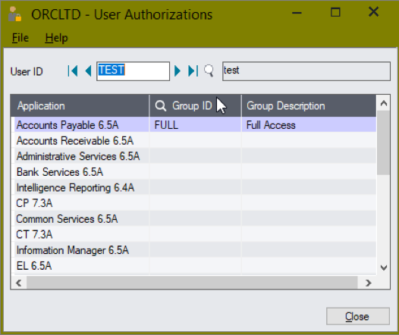Click the horizontal scrollbar left arrow
This screenshot has height=335, width=399.
[18, 283]
